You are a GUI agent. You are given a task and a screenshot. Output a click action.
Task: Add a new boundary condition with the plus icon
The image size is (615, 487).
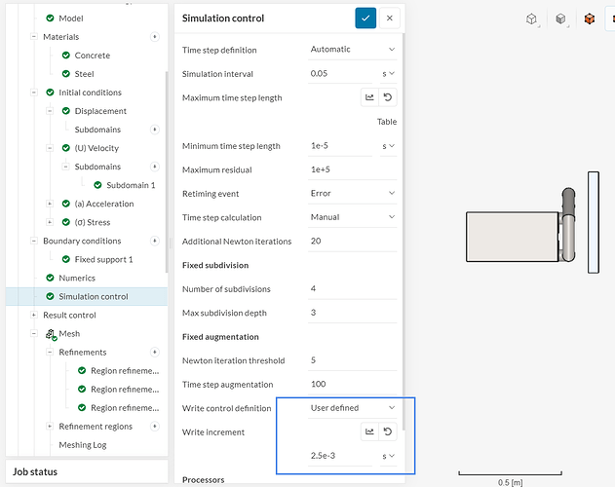coord(154,241)
